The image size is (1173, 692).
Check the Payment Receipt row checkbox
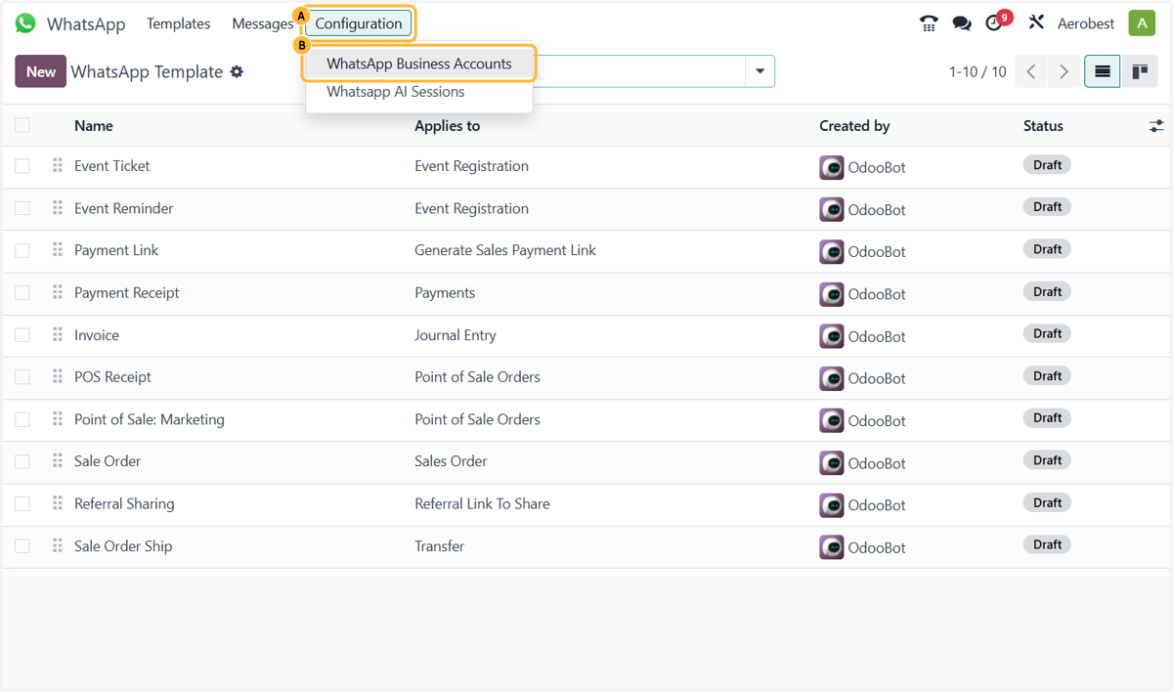(x=22, y=292)
